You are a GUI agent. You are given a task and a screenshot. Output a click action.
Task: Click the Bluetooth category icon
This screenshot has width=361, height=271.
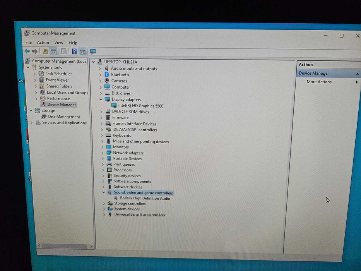point(106,74)
